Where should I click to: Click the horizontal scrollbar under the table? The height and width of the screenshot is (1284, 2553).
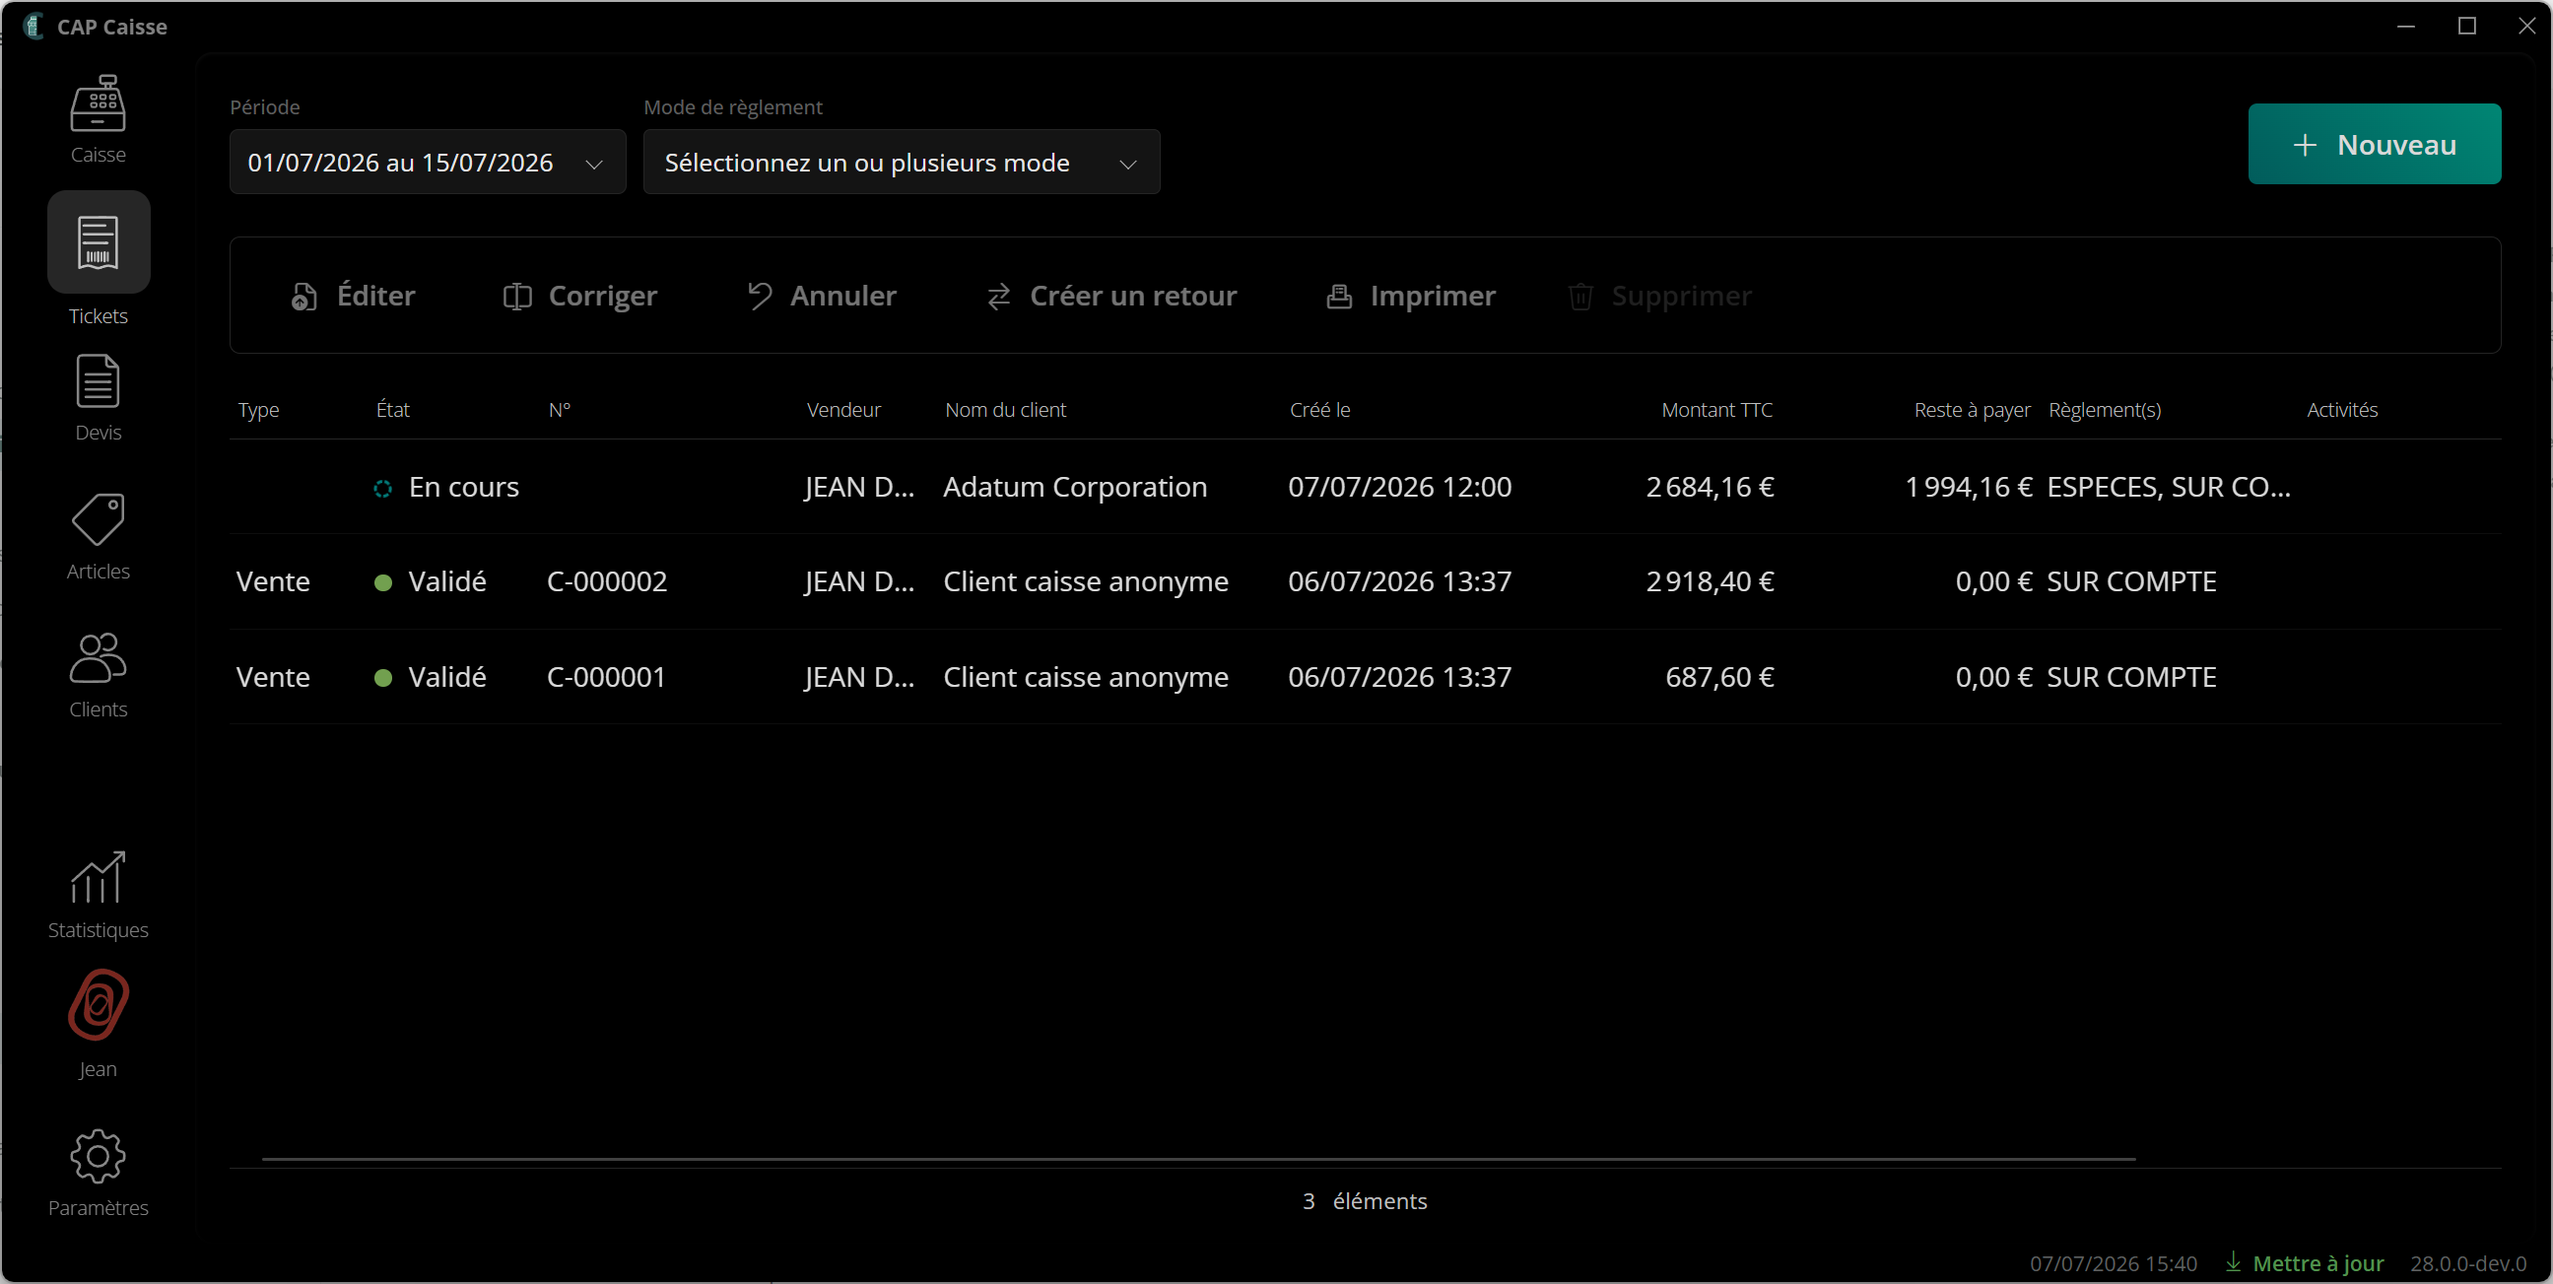(1198, 1158)
